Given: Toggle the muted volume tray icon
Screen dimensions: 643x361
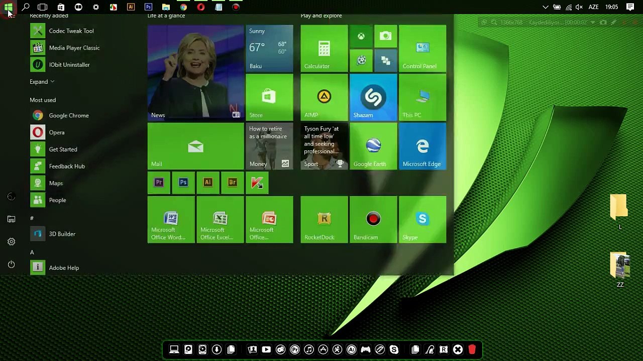Looking at the screenshot, I should point(579,7).
